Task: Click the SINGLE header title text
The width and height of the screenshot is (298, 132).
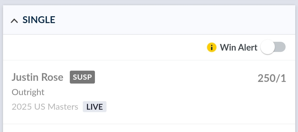Action: (x=39, y=20)
